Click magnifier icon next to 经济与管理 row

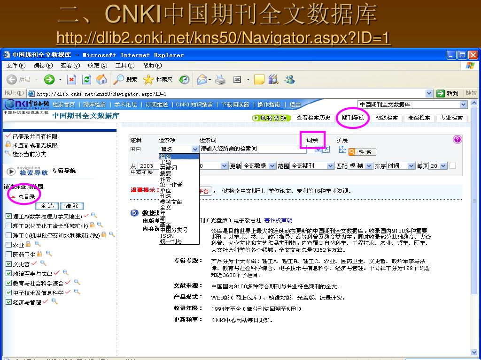point(54,301)
